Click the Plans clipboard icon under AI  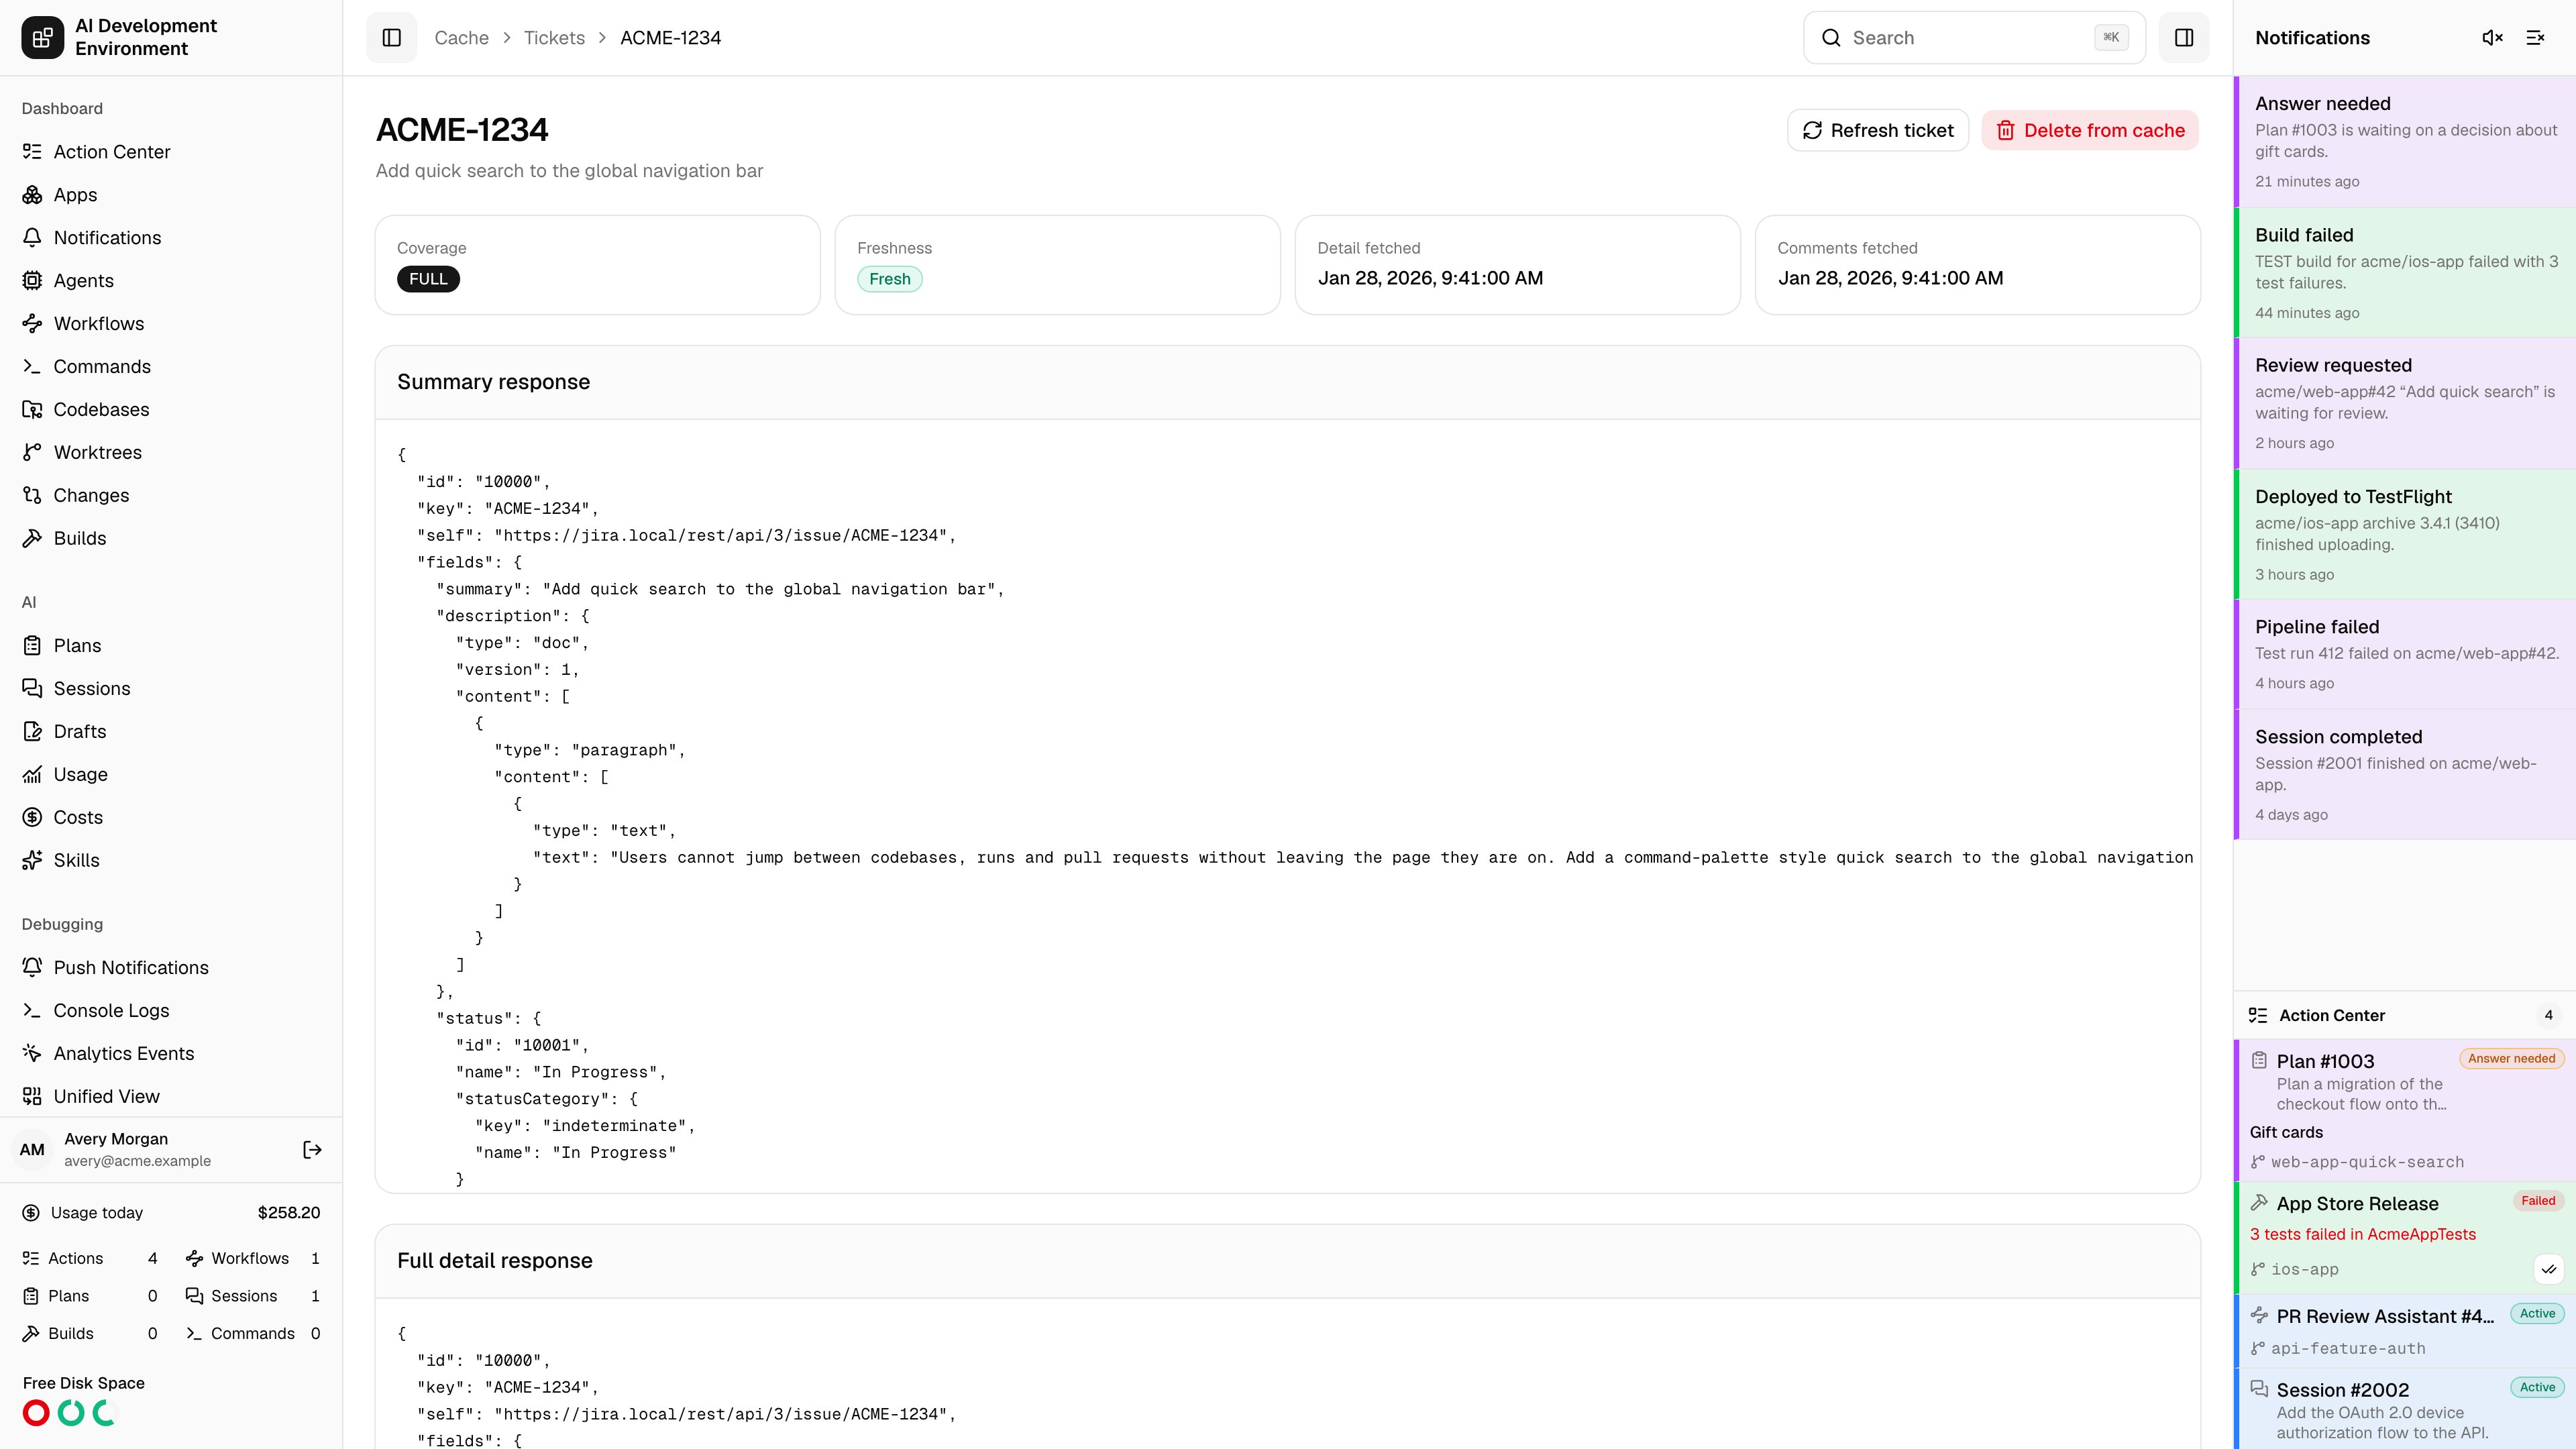[32, 646]
